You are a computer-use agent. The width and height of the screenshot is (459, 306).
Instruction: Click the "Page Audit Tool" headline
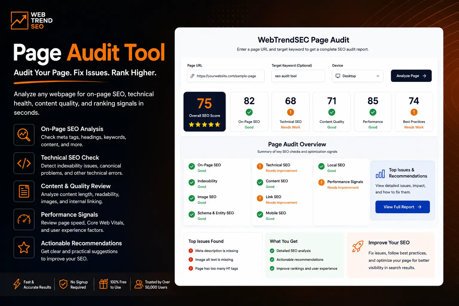point(89,53)
